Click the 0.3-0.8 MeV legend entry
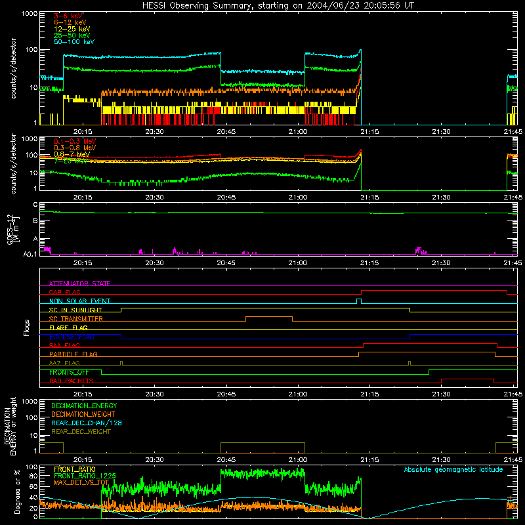 (75, 148)
